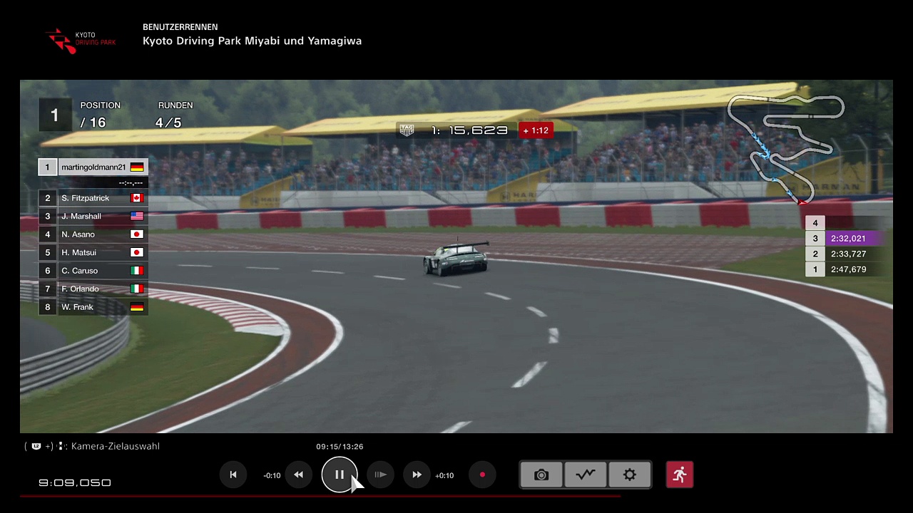
Task: Select driver martingoldmann21 in standings
Action: [x=93, y=167]
